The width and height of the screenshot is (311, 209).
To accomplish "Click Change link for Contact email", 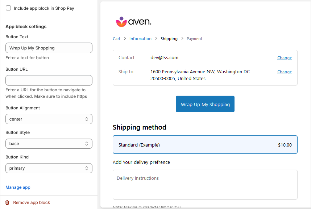I will (x=284, y=58).
